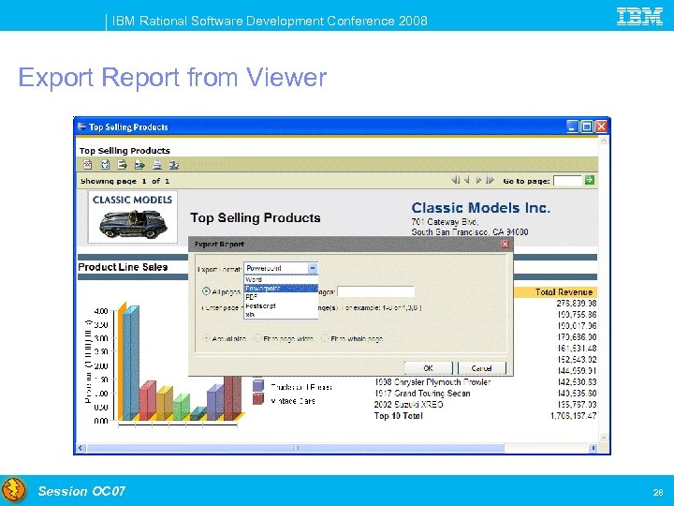
Task: Click the IBM logo in slide header
Action: [x=639, y=17]
